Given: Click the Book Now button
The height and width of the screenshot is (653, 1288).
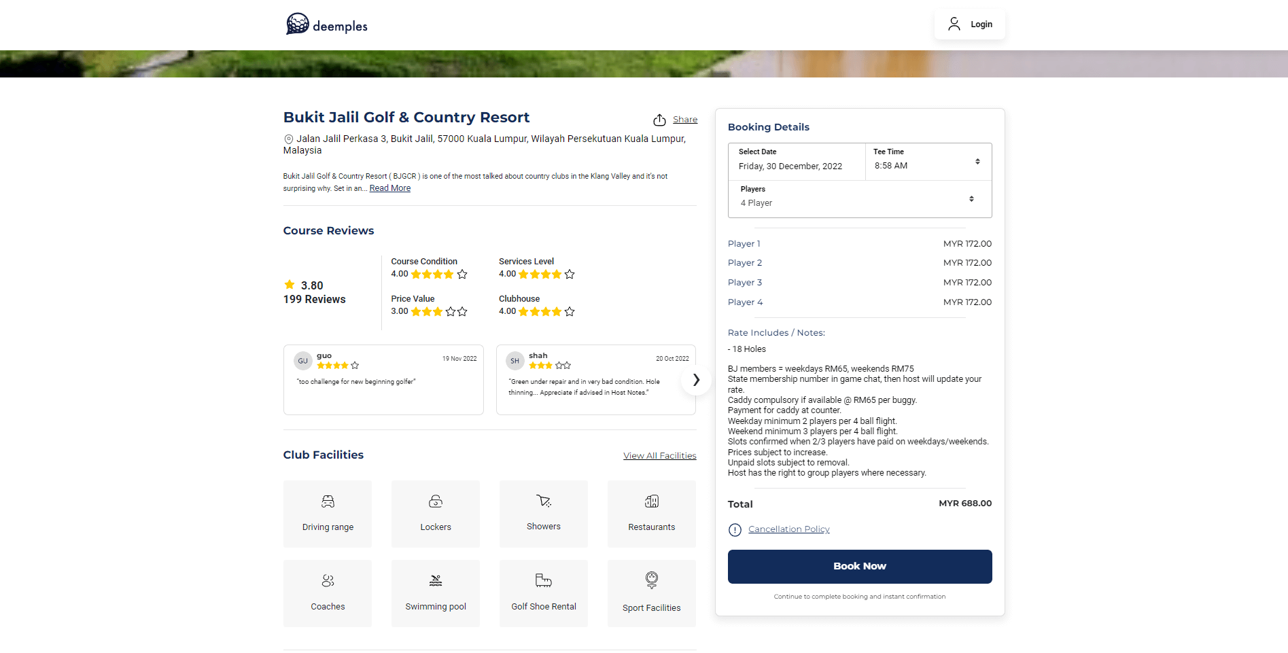Looking at the screenshot, I should click(860, 567).
